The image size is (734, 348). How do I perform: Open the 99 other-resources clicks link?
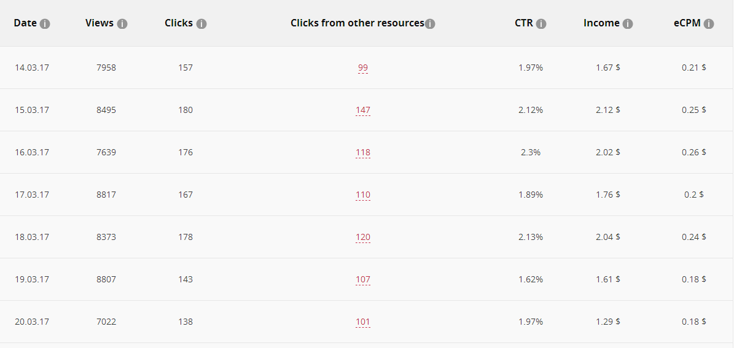(x=363, y=68)
